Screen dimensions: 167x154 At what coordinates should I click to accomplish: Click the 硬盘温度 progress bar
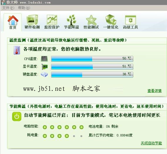coord(92,75)
